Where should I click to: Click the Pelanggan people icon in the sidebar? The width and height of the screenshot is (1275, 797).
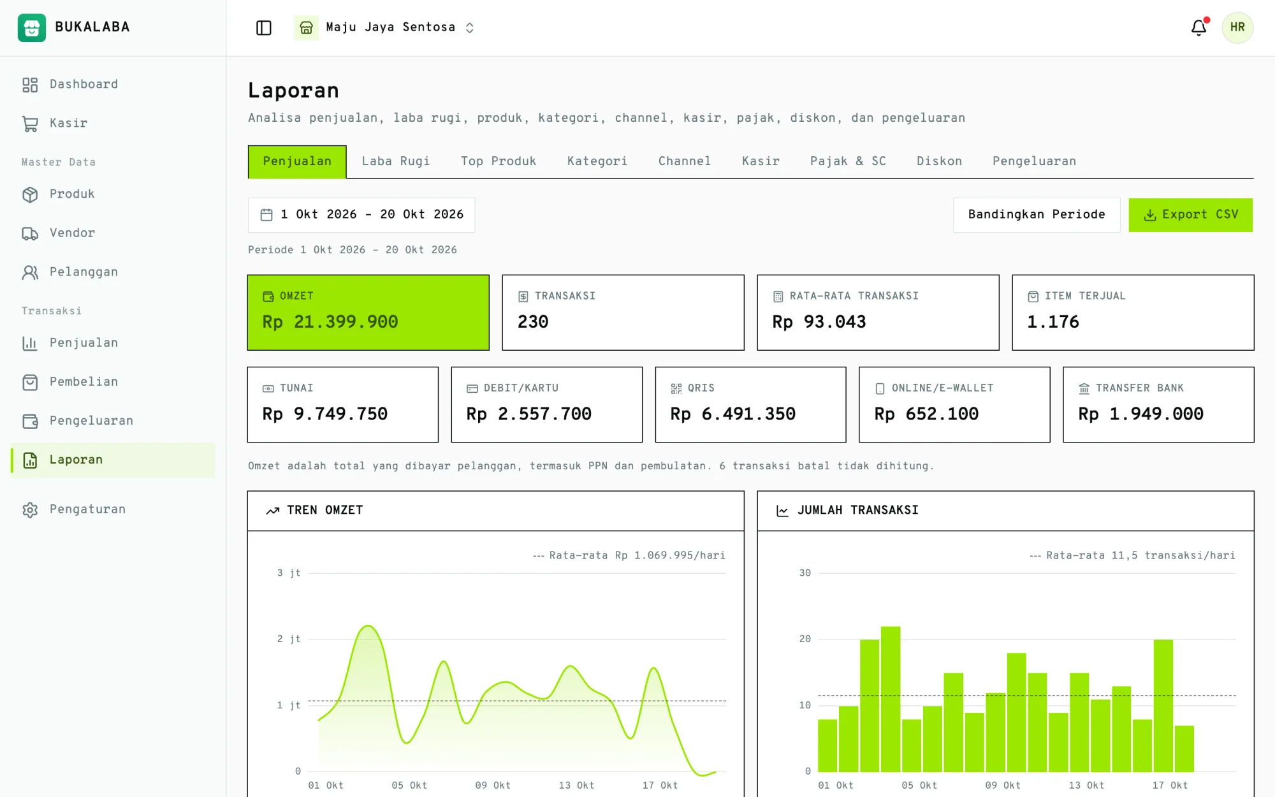point(30,272)
